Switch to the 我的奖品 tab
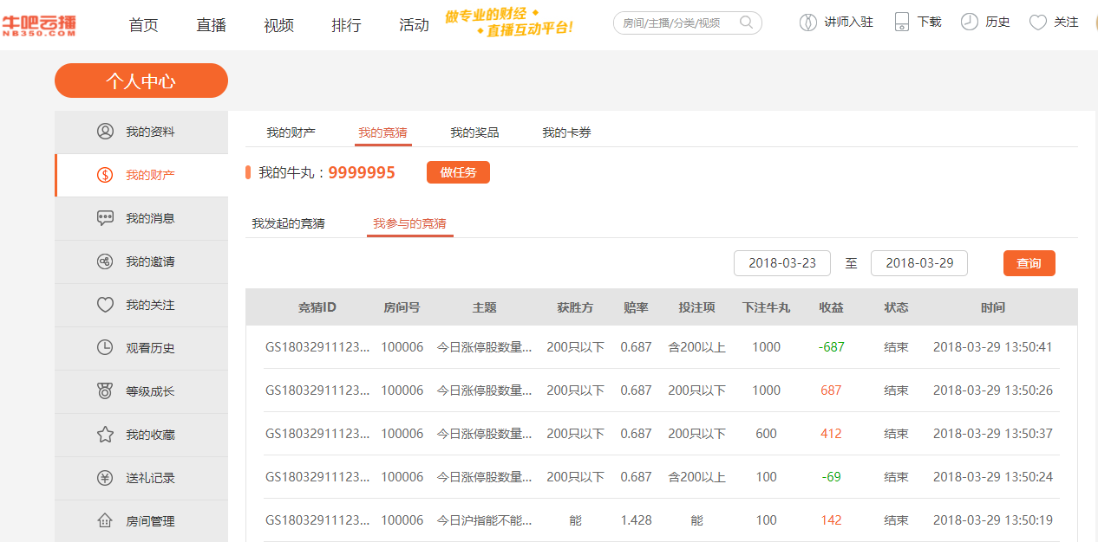 click(475, 132)
